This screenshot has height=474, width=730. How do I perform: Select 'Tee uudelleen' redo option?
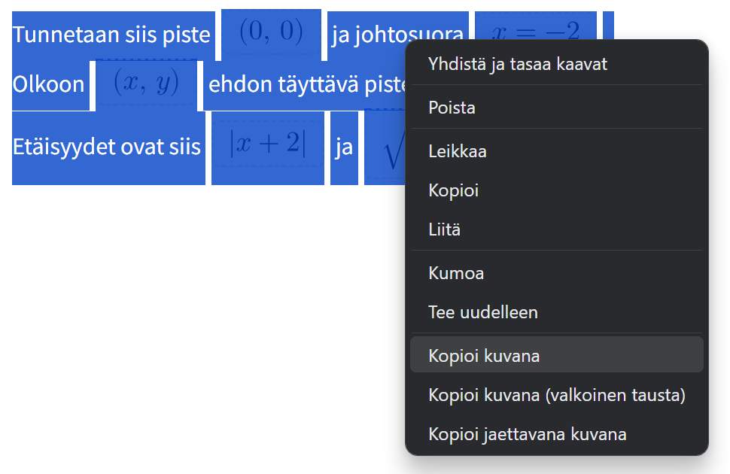(x=483, y=312)
